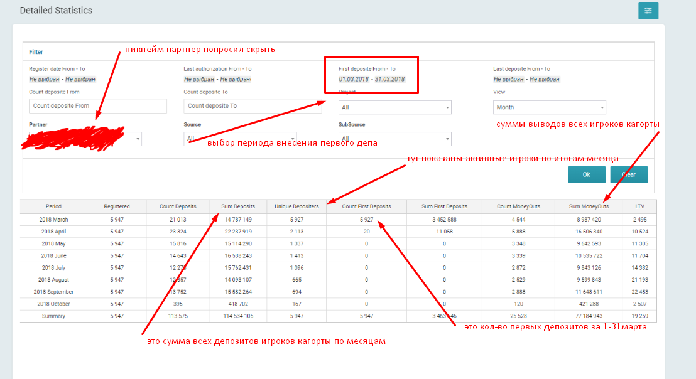Click the Count Deposits column header
Screen dimensions: 696x379
[178, 206]
